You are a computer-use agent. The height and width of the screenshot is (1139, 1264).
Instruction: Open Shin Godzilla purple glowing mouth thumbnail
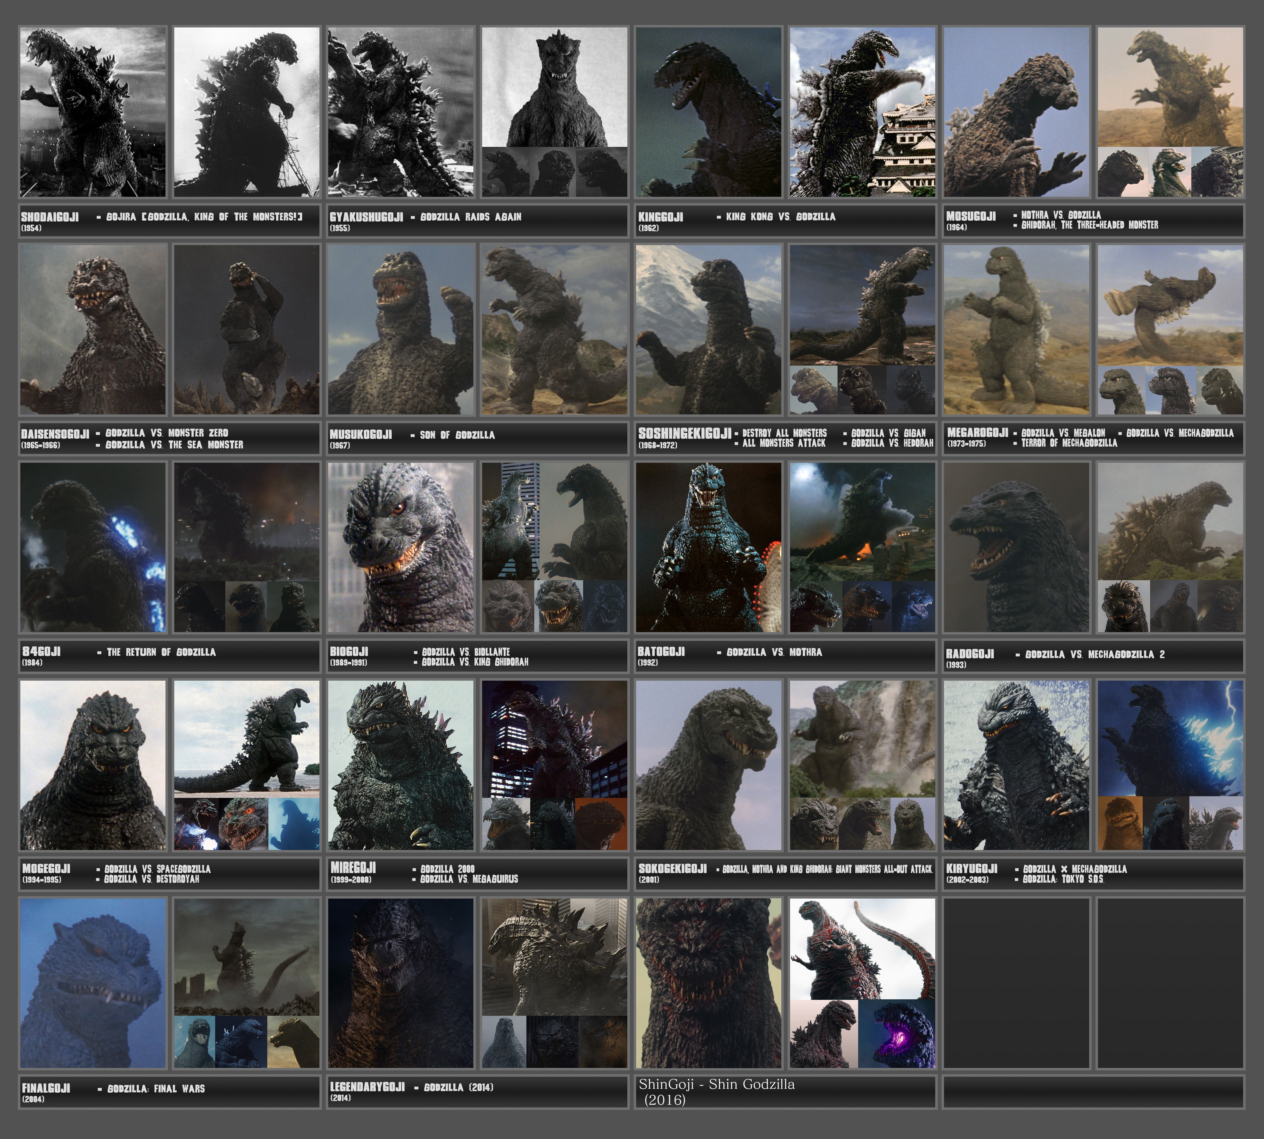click(897, 1034)
